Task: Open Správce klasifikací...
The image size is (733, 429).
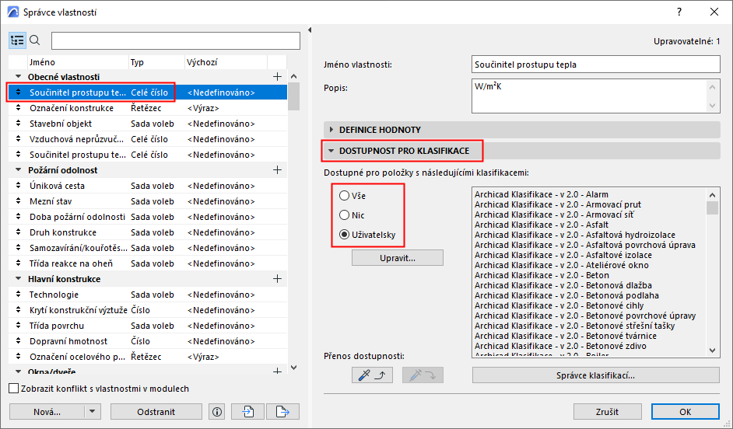Action: [595, 375]
